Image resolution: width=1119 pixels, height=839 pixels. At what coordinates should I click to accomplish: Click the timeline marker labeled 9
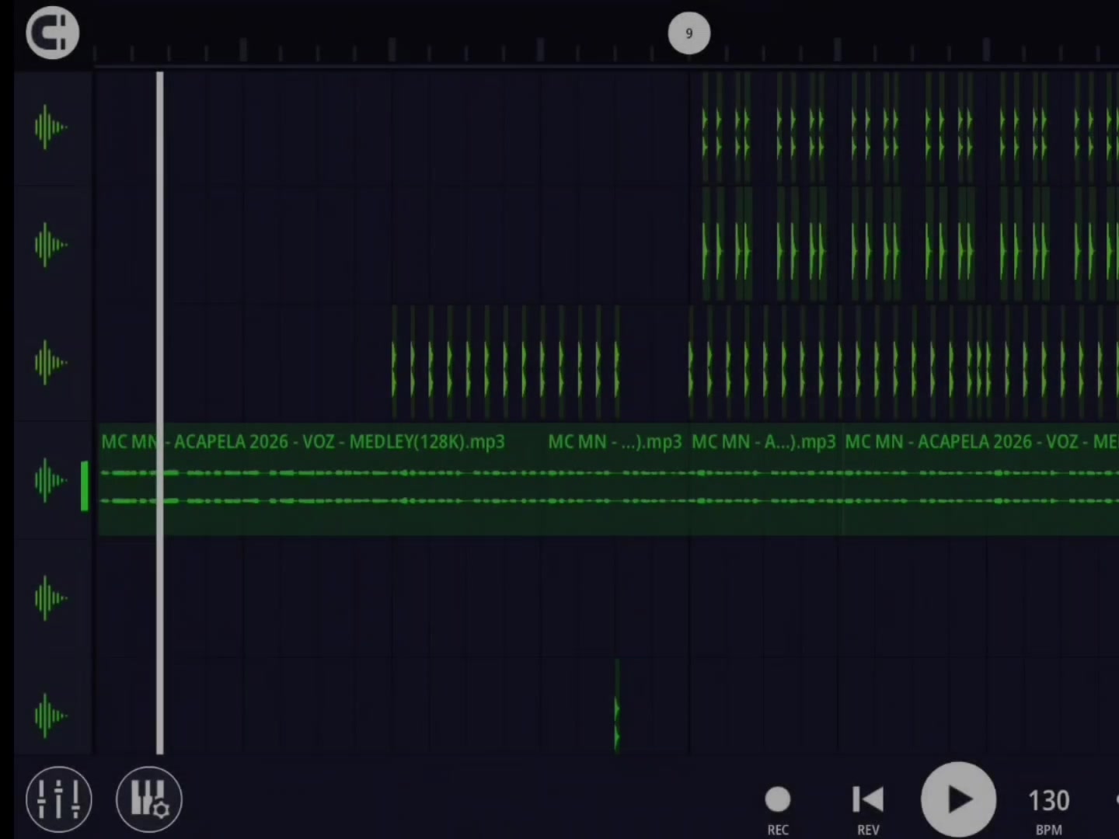tap(689, 33)
